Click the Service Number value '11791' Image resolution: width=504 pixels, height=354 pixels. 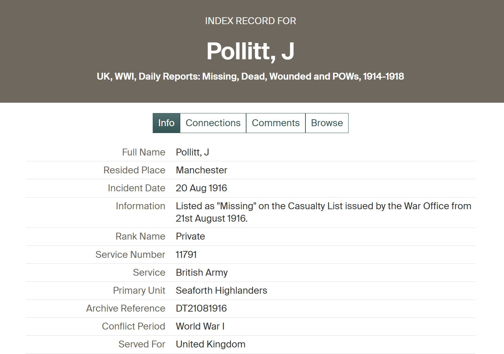coord(186,255)
